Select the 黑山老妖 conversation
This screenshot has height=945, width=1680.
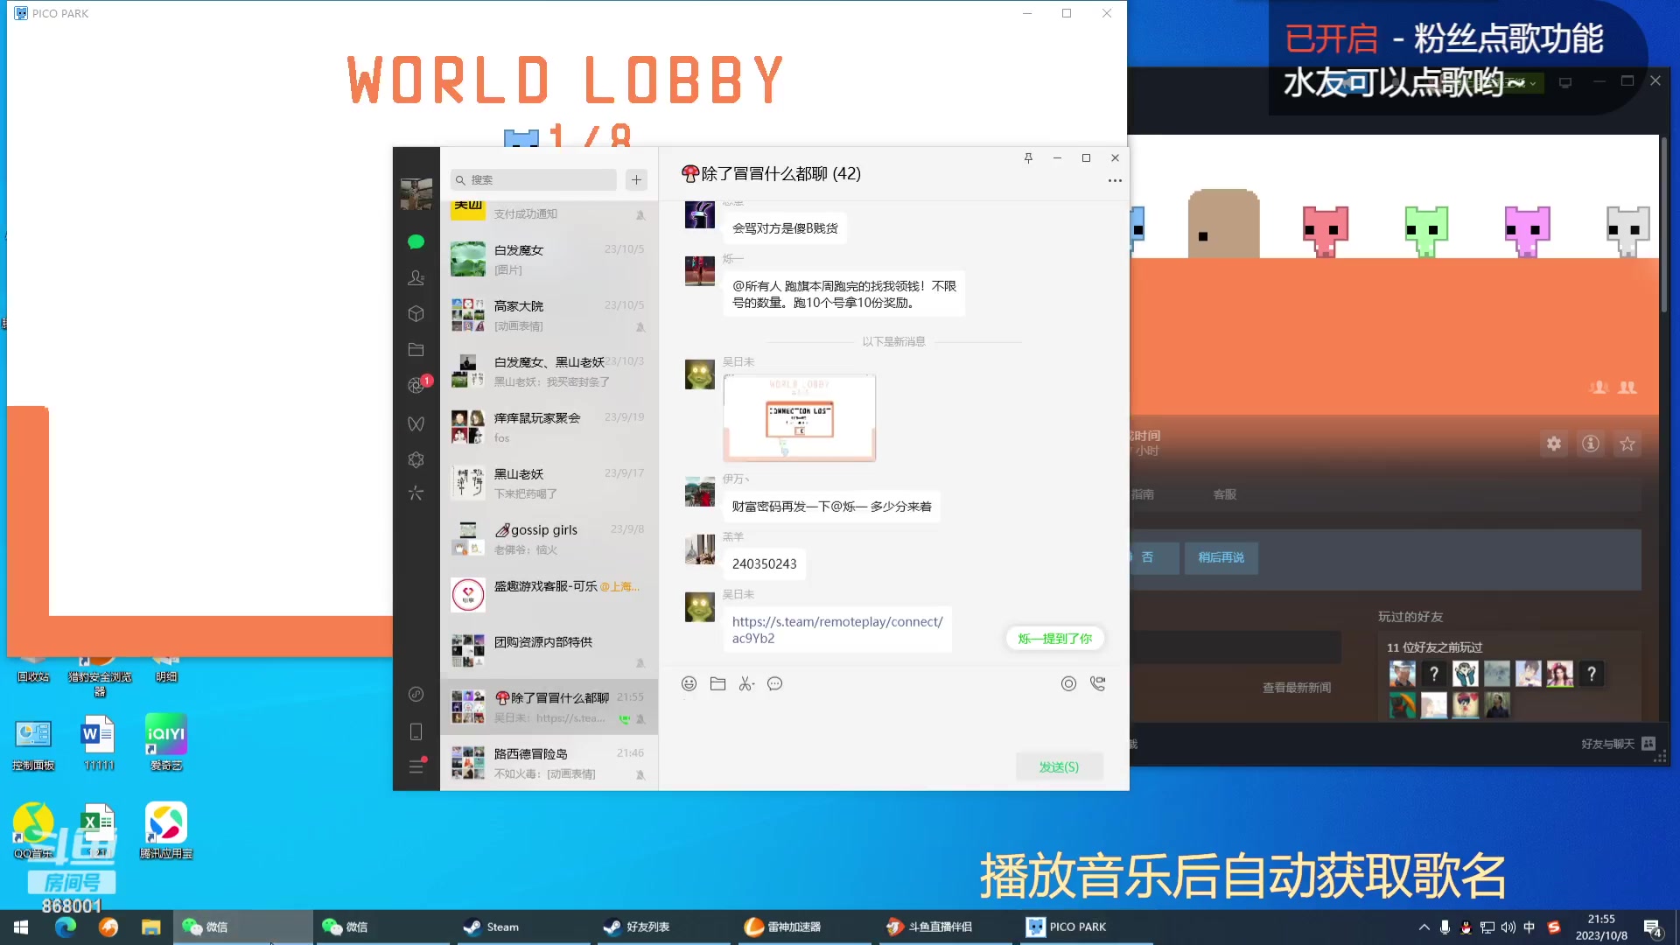(x=549, y=483)
